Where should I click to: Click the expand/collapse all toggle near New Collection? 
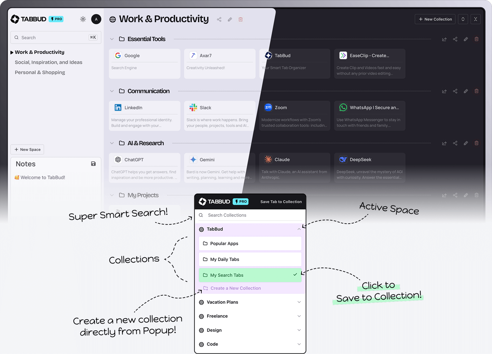coord(463,19)
